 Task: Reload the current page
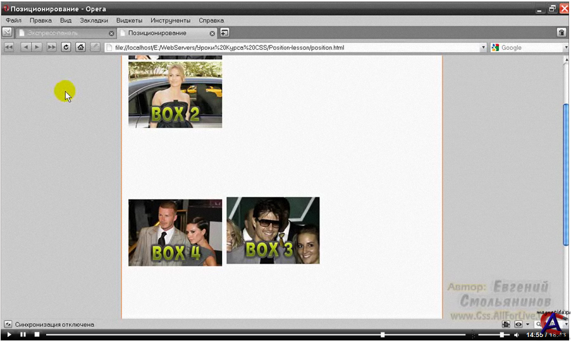(66, 47)
